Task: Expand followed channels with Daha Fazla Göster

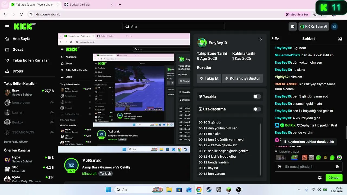Action: tap(16, 142)
